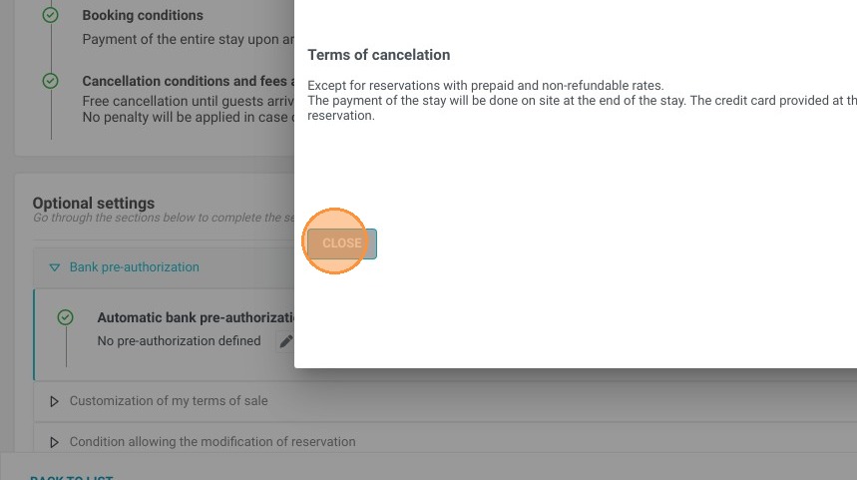Viewport: 857px width, 480px height.
Task: Open the Customization of my terms of sale label
Action: (169, 401)
